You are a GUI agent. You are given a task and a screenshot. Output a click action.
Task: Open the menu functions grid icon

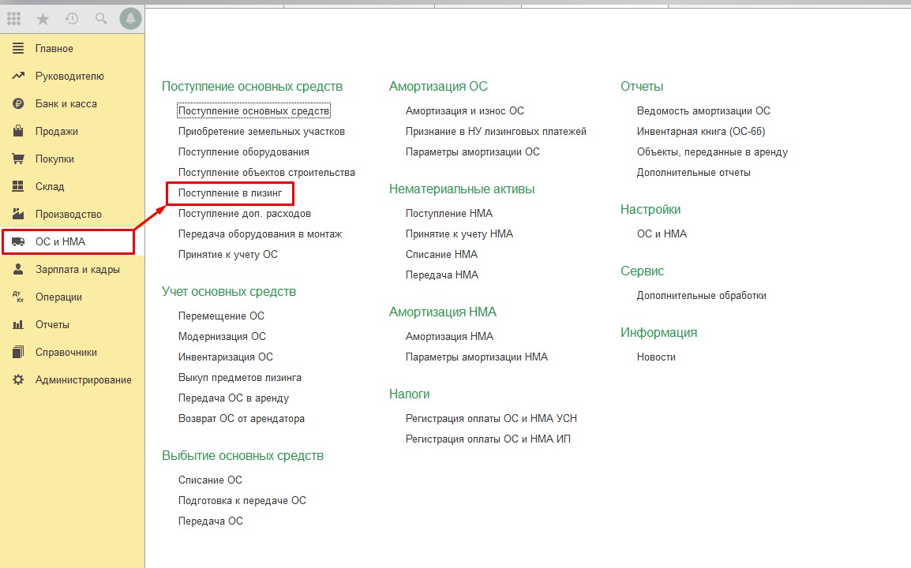click(13, 18)
